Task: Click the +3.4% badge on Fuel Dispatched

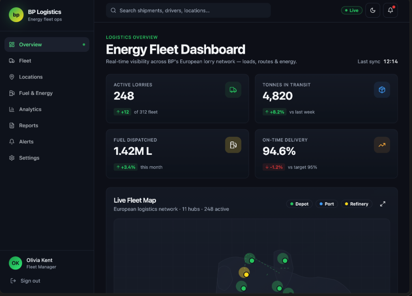Action: (126, 167)
